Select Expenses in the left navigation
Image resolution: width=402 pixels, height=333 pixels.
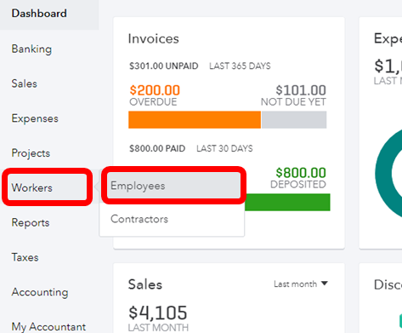coord(35,118)
